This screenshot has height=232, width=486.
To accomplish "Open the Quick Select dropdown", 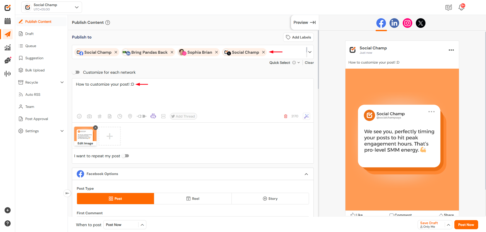I will click(299, 63).
